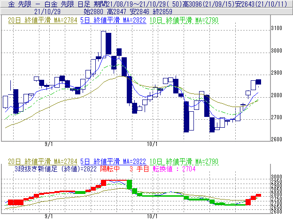293x223 pixels.
Task: Click the last dark candlestick on 10/29
Action: 258,82
